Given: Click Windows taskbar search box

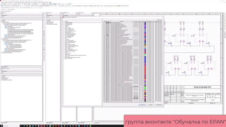Looking at the screenshot, I should tap(11, 126).
